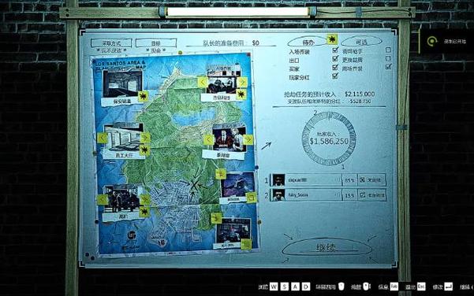
Task: Click right arrow on 员工大厅 card
Action: [x=145, y=138]
